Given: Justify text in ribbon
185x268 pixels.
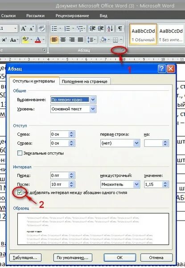Looking at the screenshot, I should (80, 40).
